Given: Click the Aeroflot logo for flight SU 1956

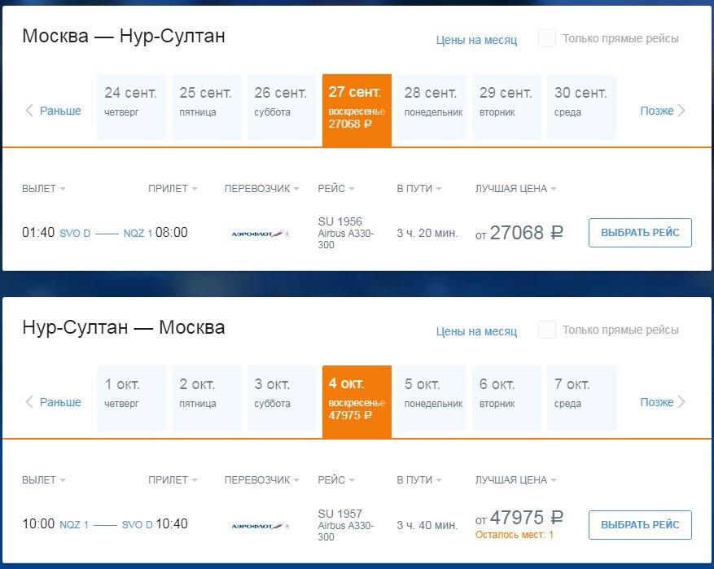Looking at the screenshot, I should pyautogui.click(x=260, y=234).
